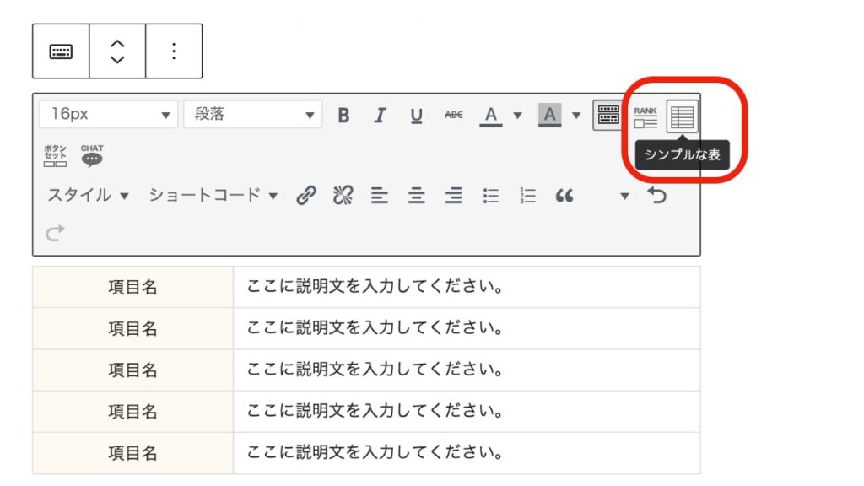Click the remove link icon
864x486 pixels.
343,196
